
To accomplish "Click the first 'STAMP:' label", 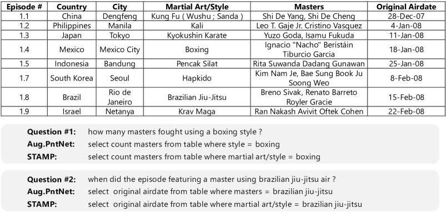I will (42, 157).
